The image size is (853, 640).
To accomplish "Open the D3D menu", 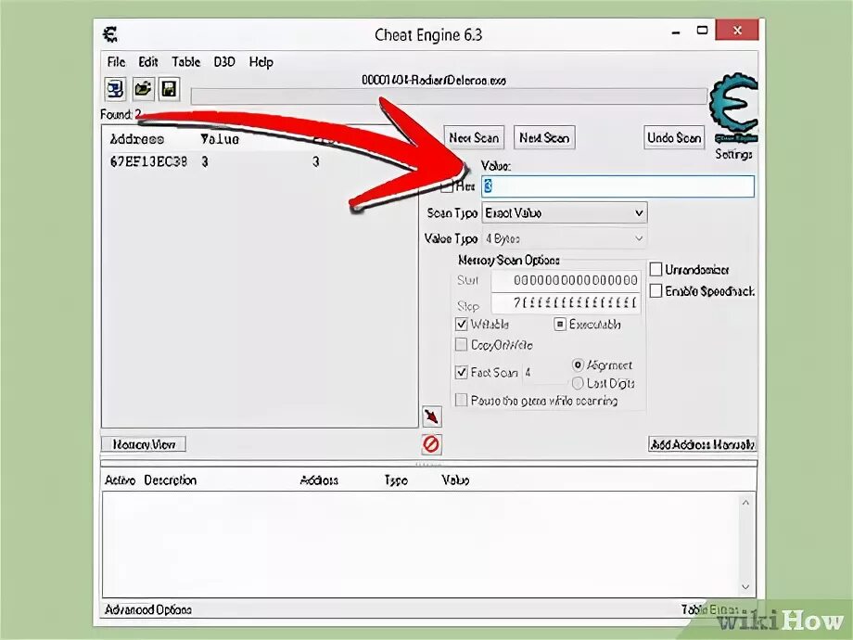I will click(x=224, y=62).
